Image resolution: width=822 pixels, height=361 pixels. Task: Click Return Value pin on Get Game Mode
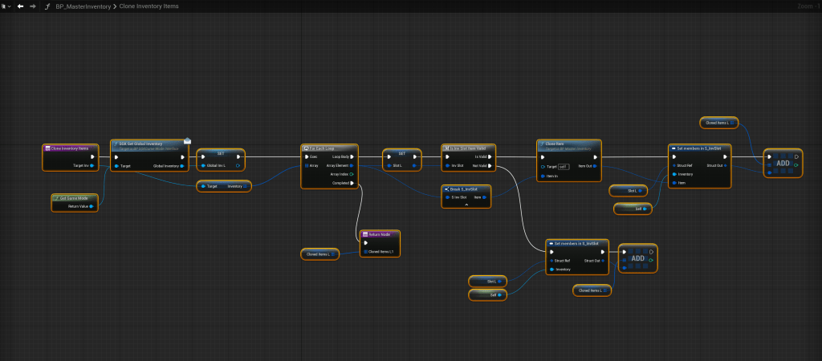click(x=92, y=206)
